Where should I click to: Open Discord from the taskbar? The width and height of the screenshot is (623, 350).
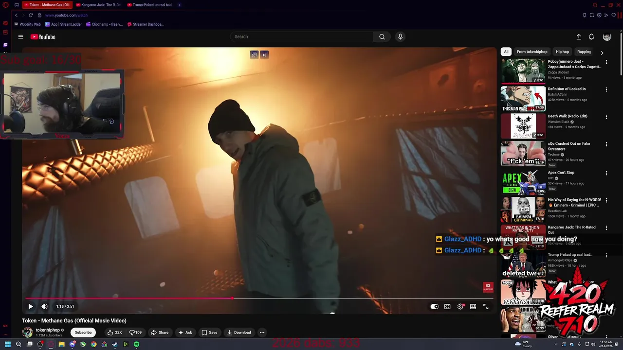click(72, 344)
